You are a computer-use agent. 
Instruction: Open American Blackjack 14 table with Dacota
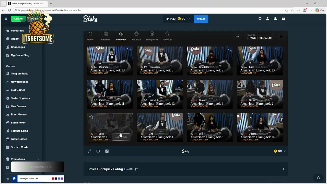click(x=260, y=128)
